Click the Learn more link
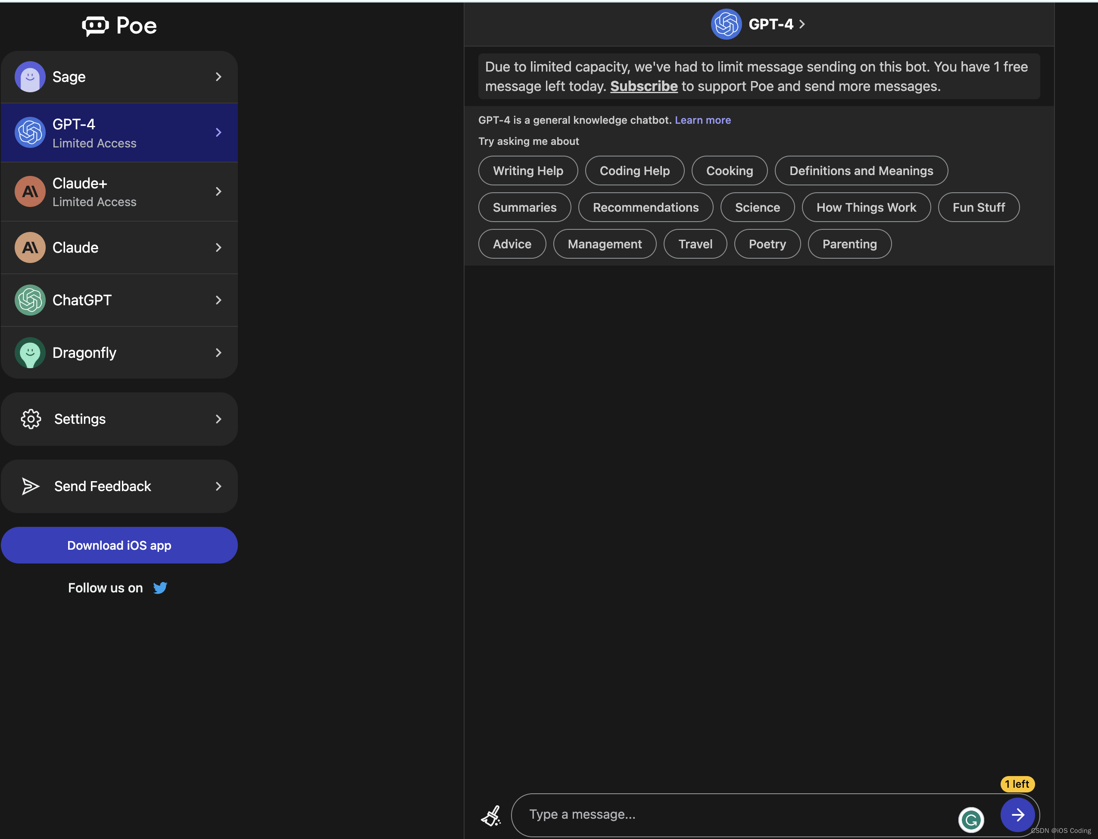The image size is (1098, 839). (702, 120)
